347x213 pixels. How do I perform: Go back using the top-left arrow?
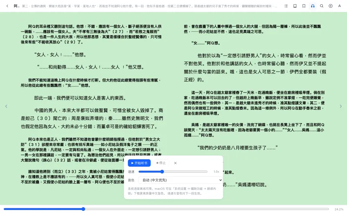[x=7, y=6]
